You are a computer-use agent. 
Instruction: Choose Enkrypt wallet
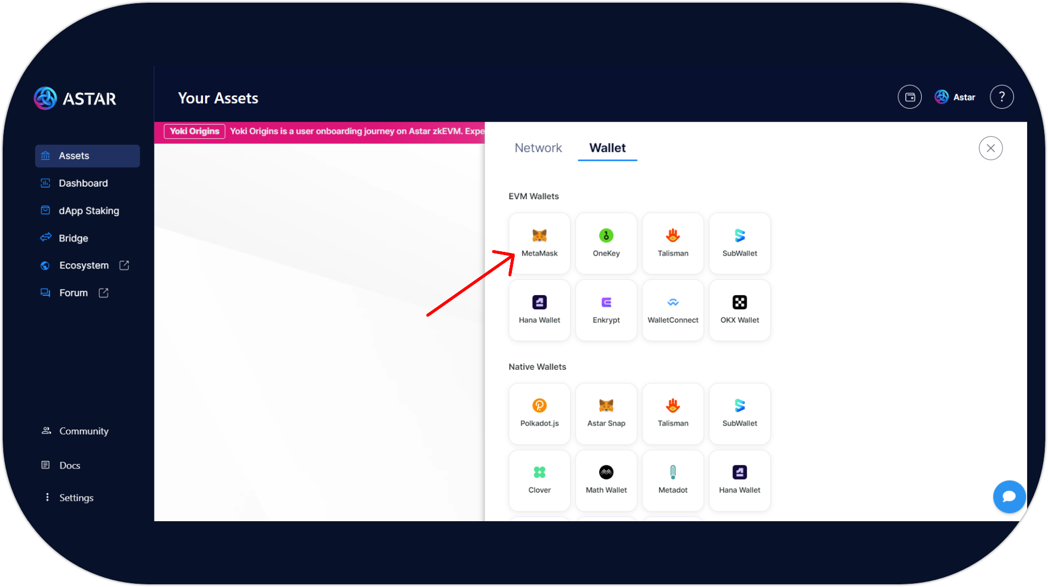606,310
